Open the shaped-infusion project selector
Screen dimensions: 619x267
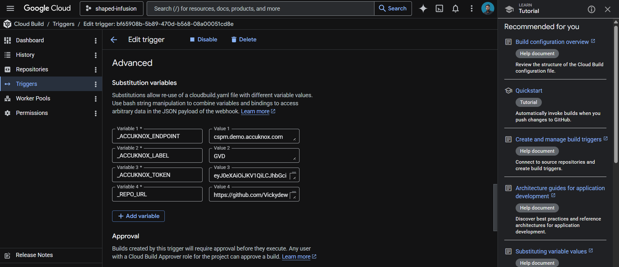tap(111, 8)
